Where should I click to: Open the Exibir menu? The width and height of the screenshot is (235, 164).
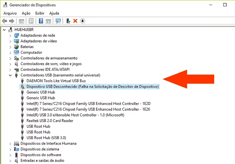coord(40,13)
